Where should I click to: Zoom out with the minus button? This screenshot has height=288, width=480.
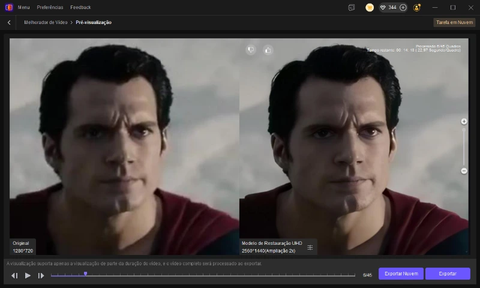(464, 171)
